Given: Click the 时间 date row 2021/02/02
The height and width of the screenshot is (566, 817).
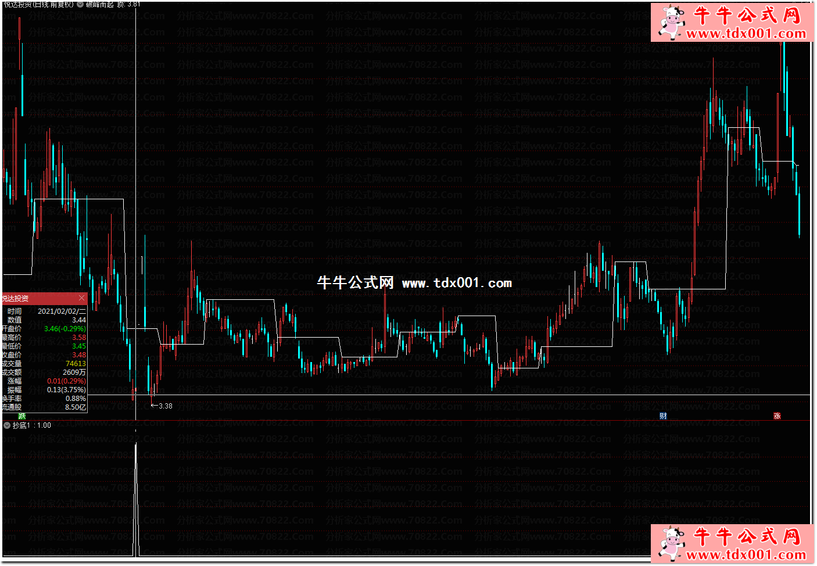Looking at the screenshot, I should pyautogui.click(x=61, y=311).
